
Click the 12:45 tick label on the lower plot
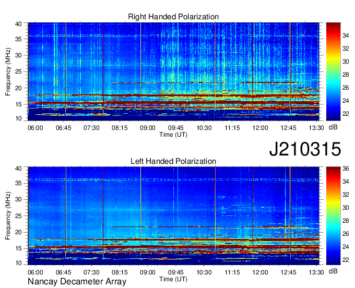coord(288,272)
